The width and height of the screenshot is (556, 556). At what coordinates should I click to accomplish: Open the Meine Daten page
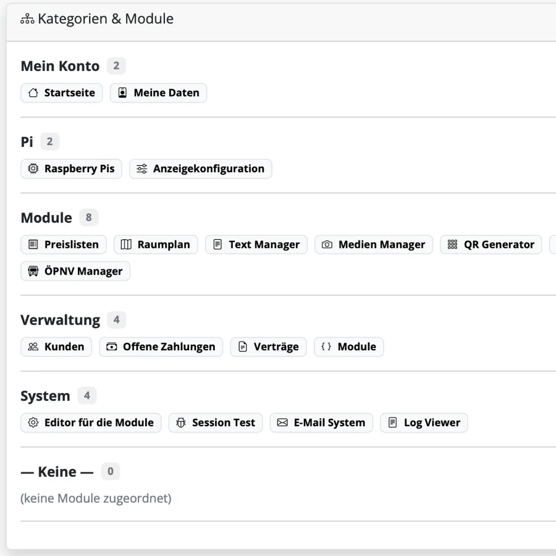pos(158,93)
